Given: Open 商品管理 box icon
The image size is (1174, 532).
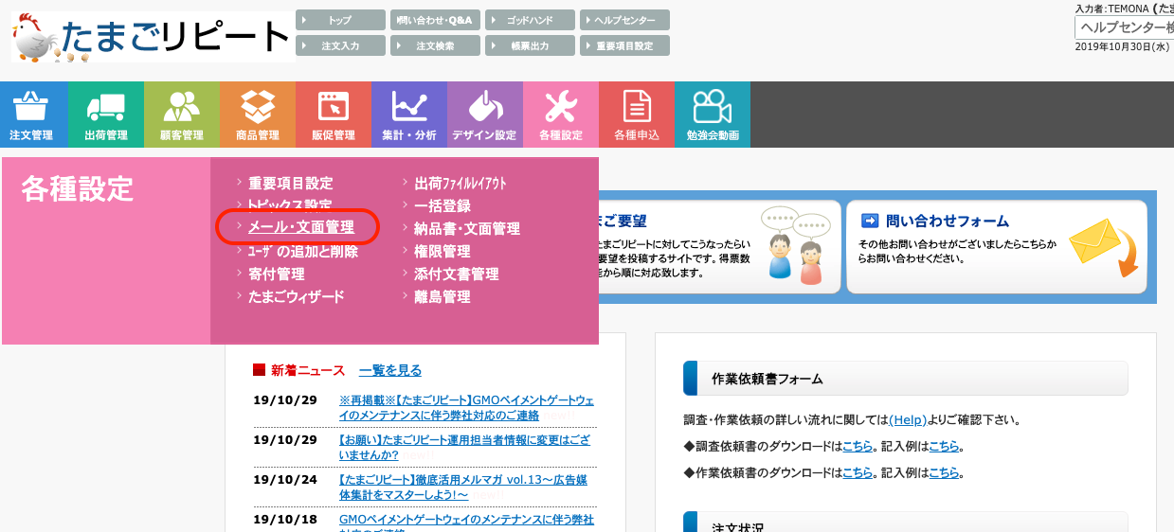Looking at the screenshot, I should [258, 115].
